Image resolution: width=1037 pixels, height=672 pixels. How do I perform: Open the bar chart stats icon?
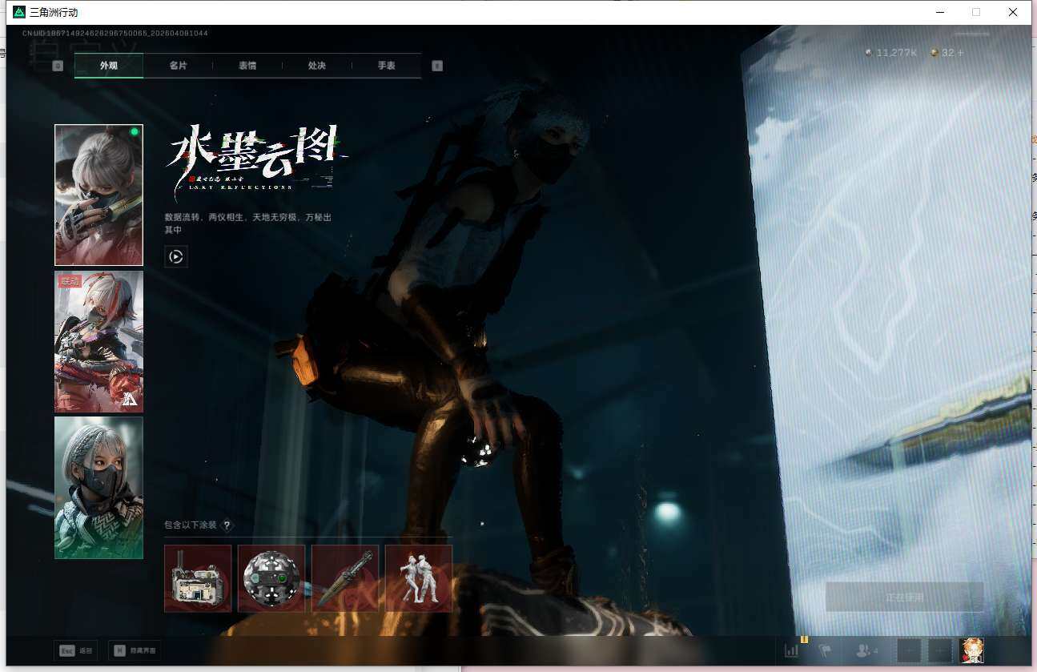pos(792,650)
